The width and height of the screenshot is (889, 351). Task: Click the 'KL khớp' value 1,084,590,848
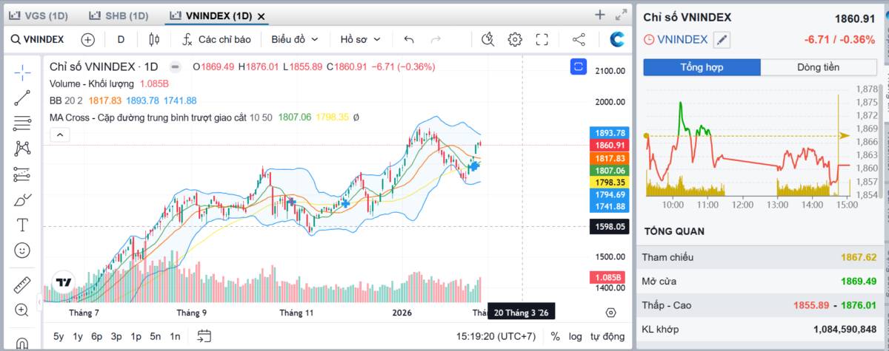click(x=845, y=329)
